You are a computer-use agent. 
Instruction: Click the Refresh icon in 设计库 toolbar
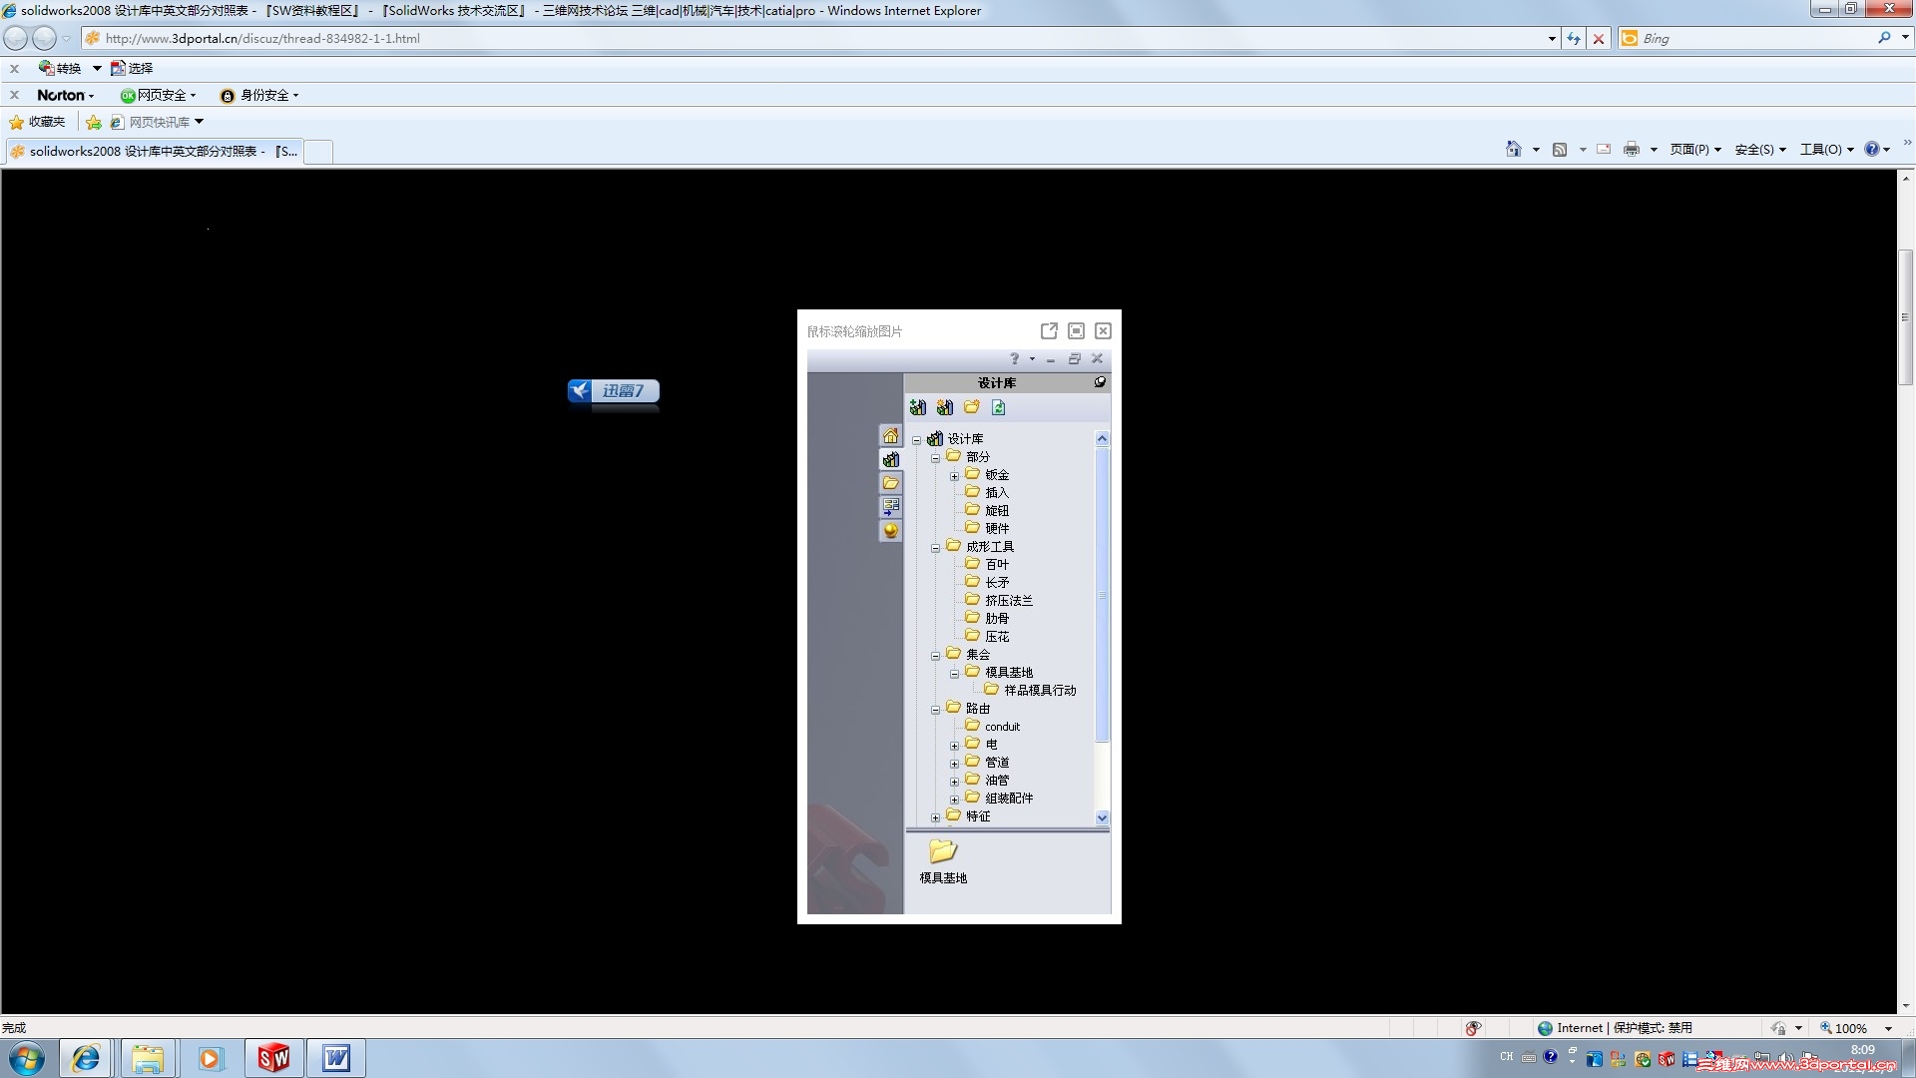pyautogui.click(x=998, y=407)
